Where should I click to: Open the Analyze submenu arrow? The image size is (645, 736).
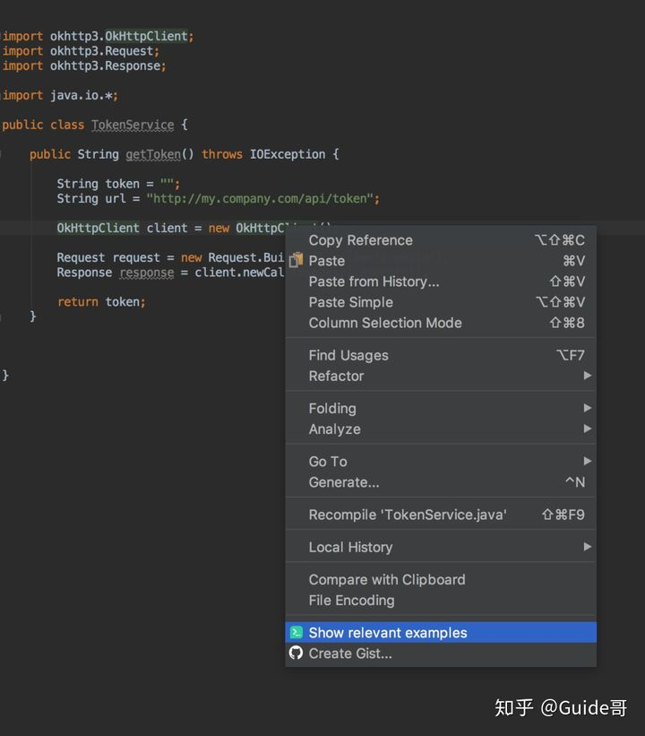pos(588,429)
